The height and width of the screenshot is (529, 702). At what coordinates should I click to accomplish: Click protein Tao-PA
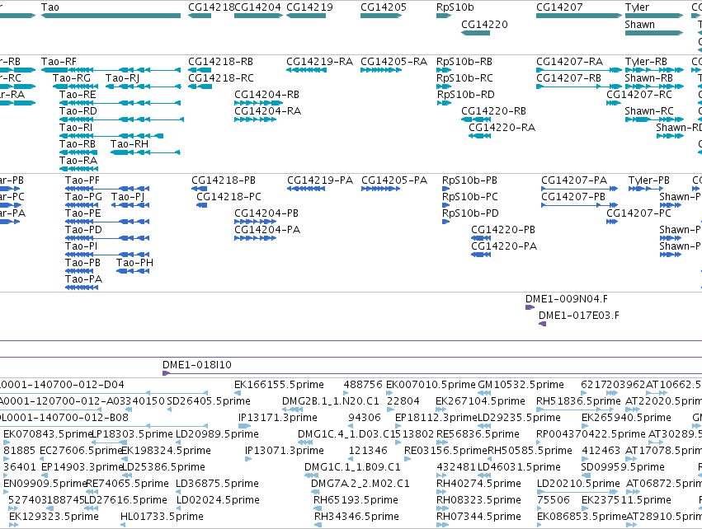(82, 288)
